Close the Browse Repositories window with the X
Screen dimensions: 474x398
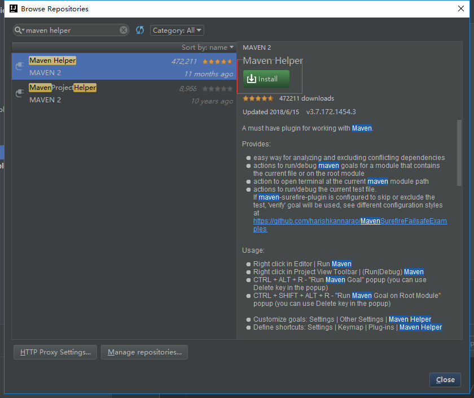(x=460, y=8)
